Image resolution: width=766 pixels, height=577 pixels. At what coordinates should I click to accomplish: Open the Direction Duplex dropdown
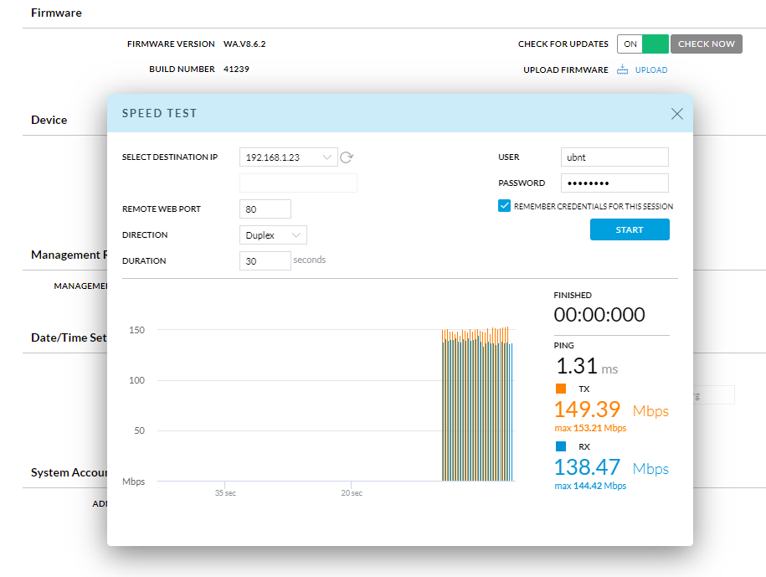coord(273,235)
